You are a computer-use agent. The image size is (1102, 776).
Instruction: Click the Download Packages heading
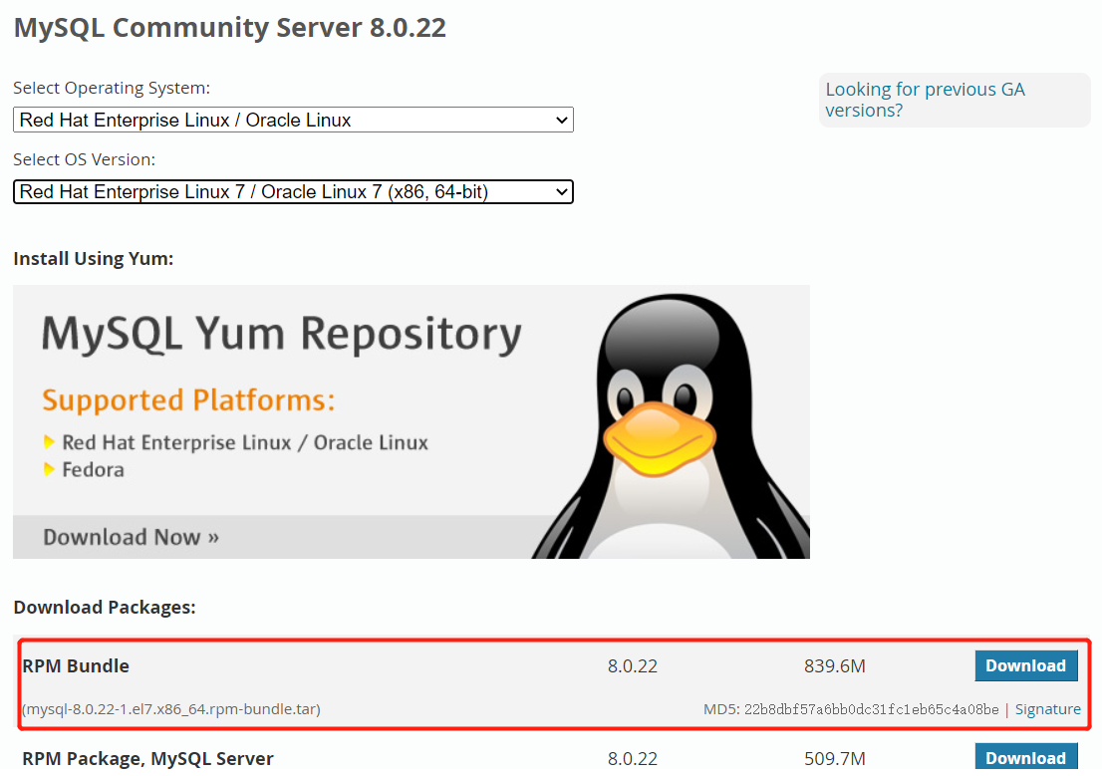pos(105,608)
